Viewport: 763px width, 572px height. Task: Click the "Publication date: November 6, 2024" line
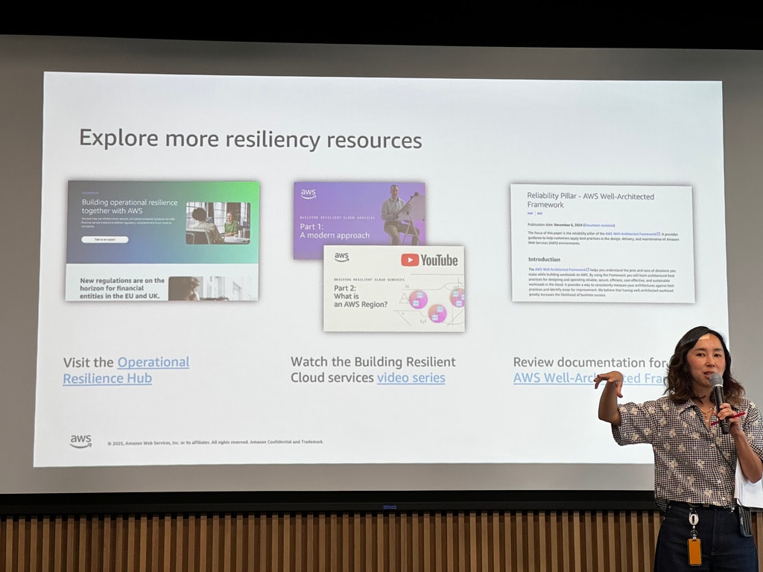pyautogui.click(x=572, y=225)
